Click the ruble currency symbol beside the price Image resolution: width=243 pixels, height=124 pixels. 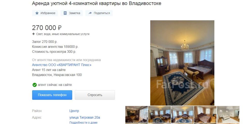pos(60,28)
